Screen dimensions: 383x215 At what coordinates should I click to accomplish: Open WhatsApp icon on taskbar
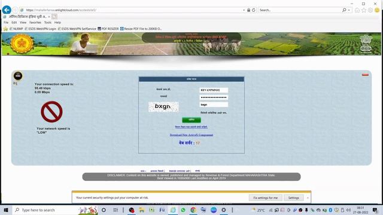tap(183, 210)
